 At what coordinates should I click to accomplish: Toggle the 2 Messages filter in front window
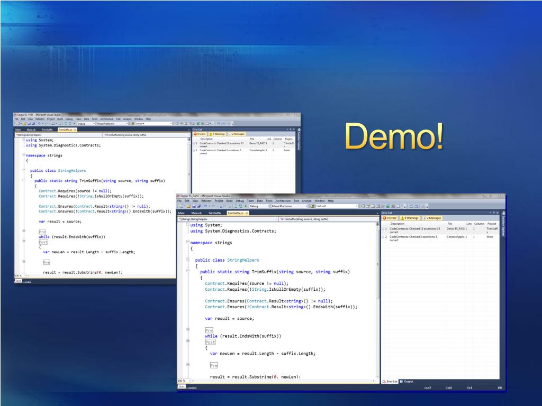pos(432,218)
